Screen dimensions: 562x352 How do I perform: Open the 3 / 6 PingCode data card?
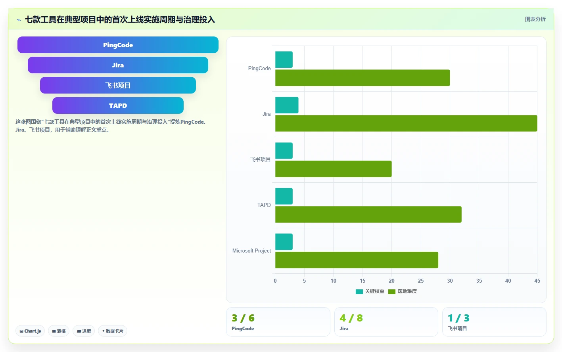point(278,322)
